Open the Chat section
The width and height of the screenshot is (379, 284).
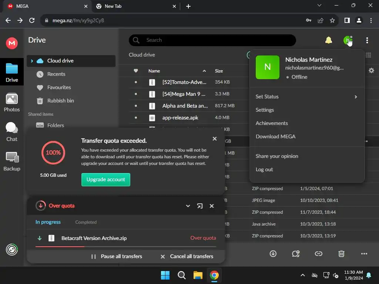pyautogui.click(x=11, y=132)
